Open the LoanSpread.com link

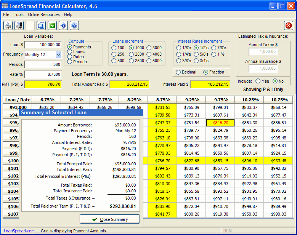tap(19, 231)
